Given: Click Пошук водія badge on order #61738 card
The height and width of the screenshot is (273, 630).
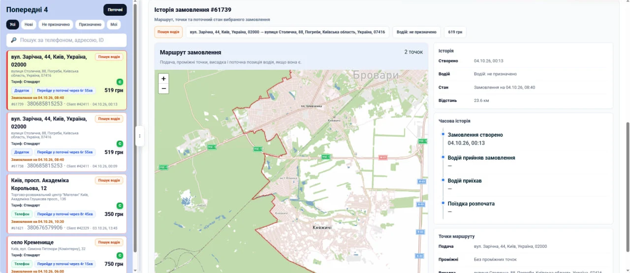Looking at the screenshot, I should 109,119.
